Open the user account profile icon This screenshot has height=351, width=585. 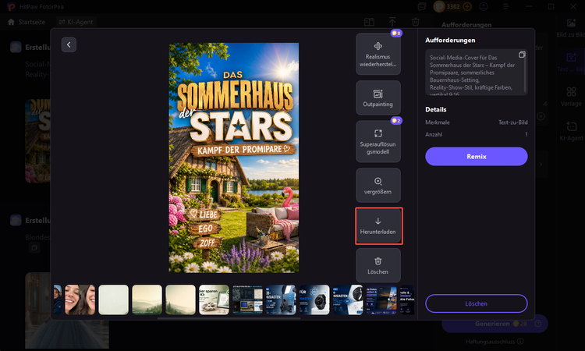point(484,7)
